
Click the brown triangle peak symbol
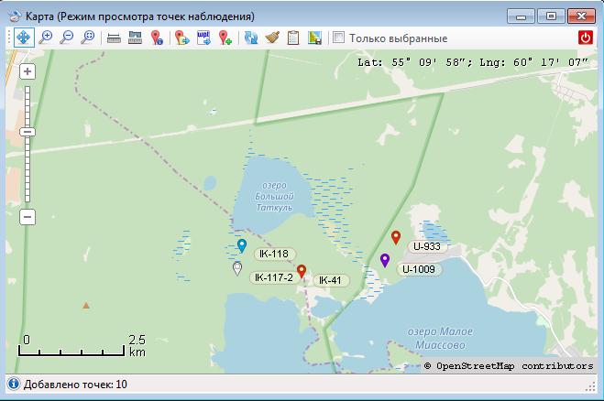click(86, 306)
